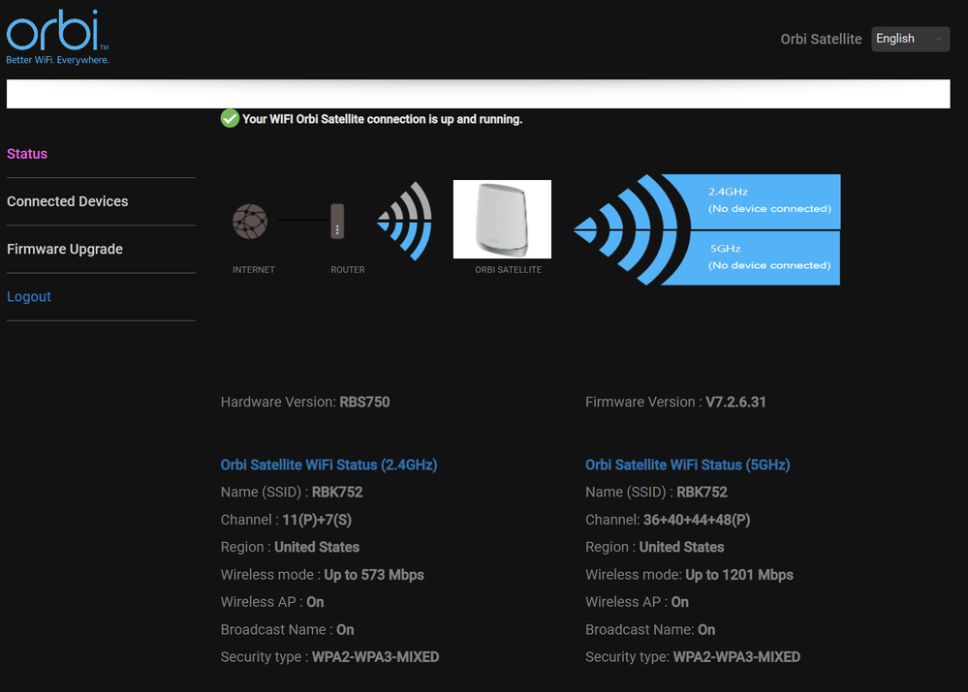Click the Router device icon
The image size is (968, 692).
337,221
